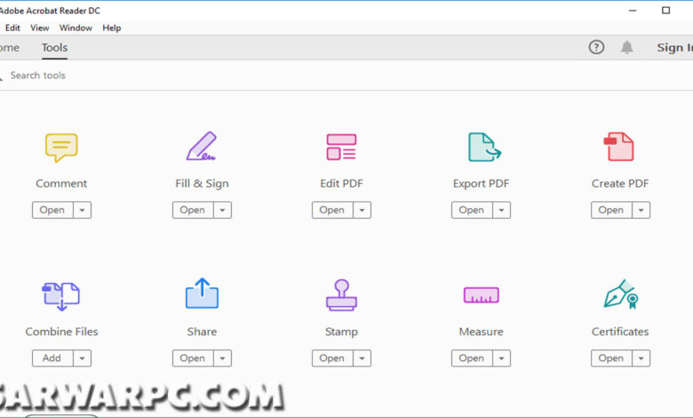The width and height of the screenshot is (693, 418).
Task: Switch to the Tools tab
Action: [55, 48]
